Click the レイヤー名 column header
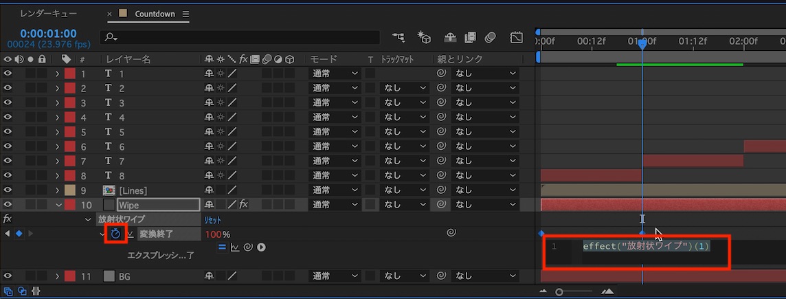The image size is (786, 299). pos(128,59)
